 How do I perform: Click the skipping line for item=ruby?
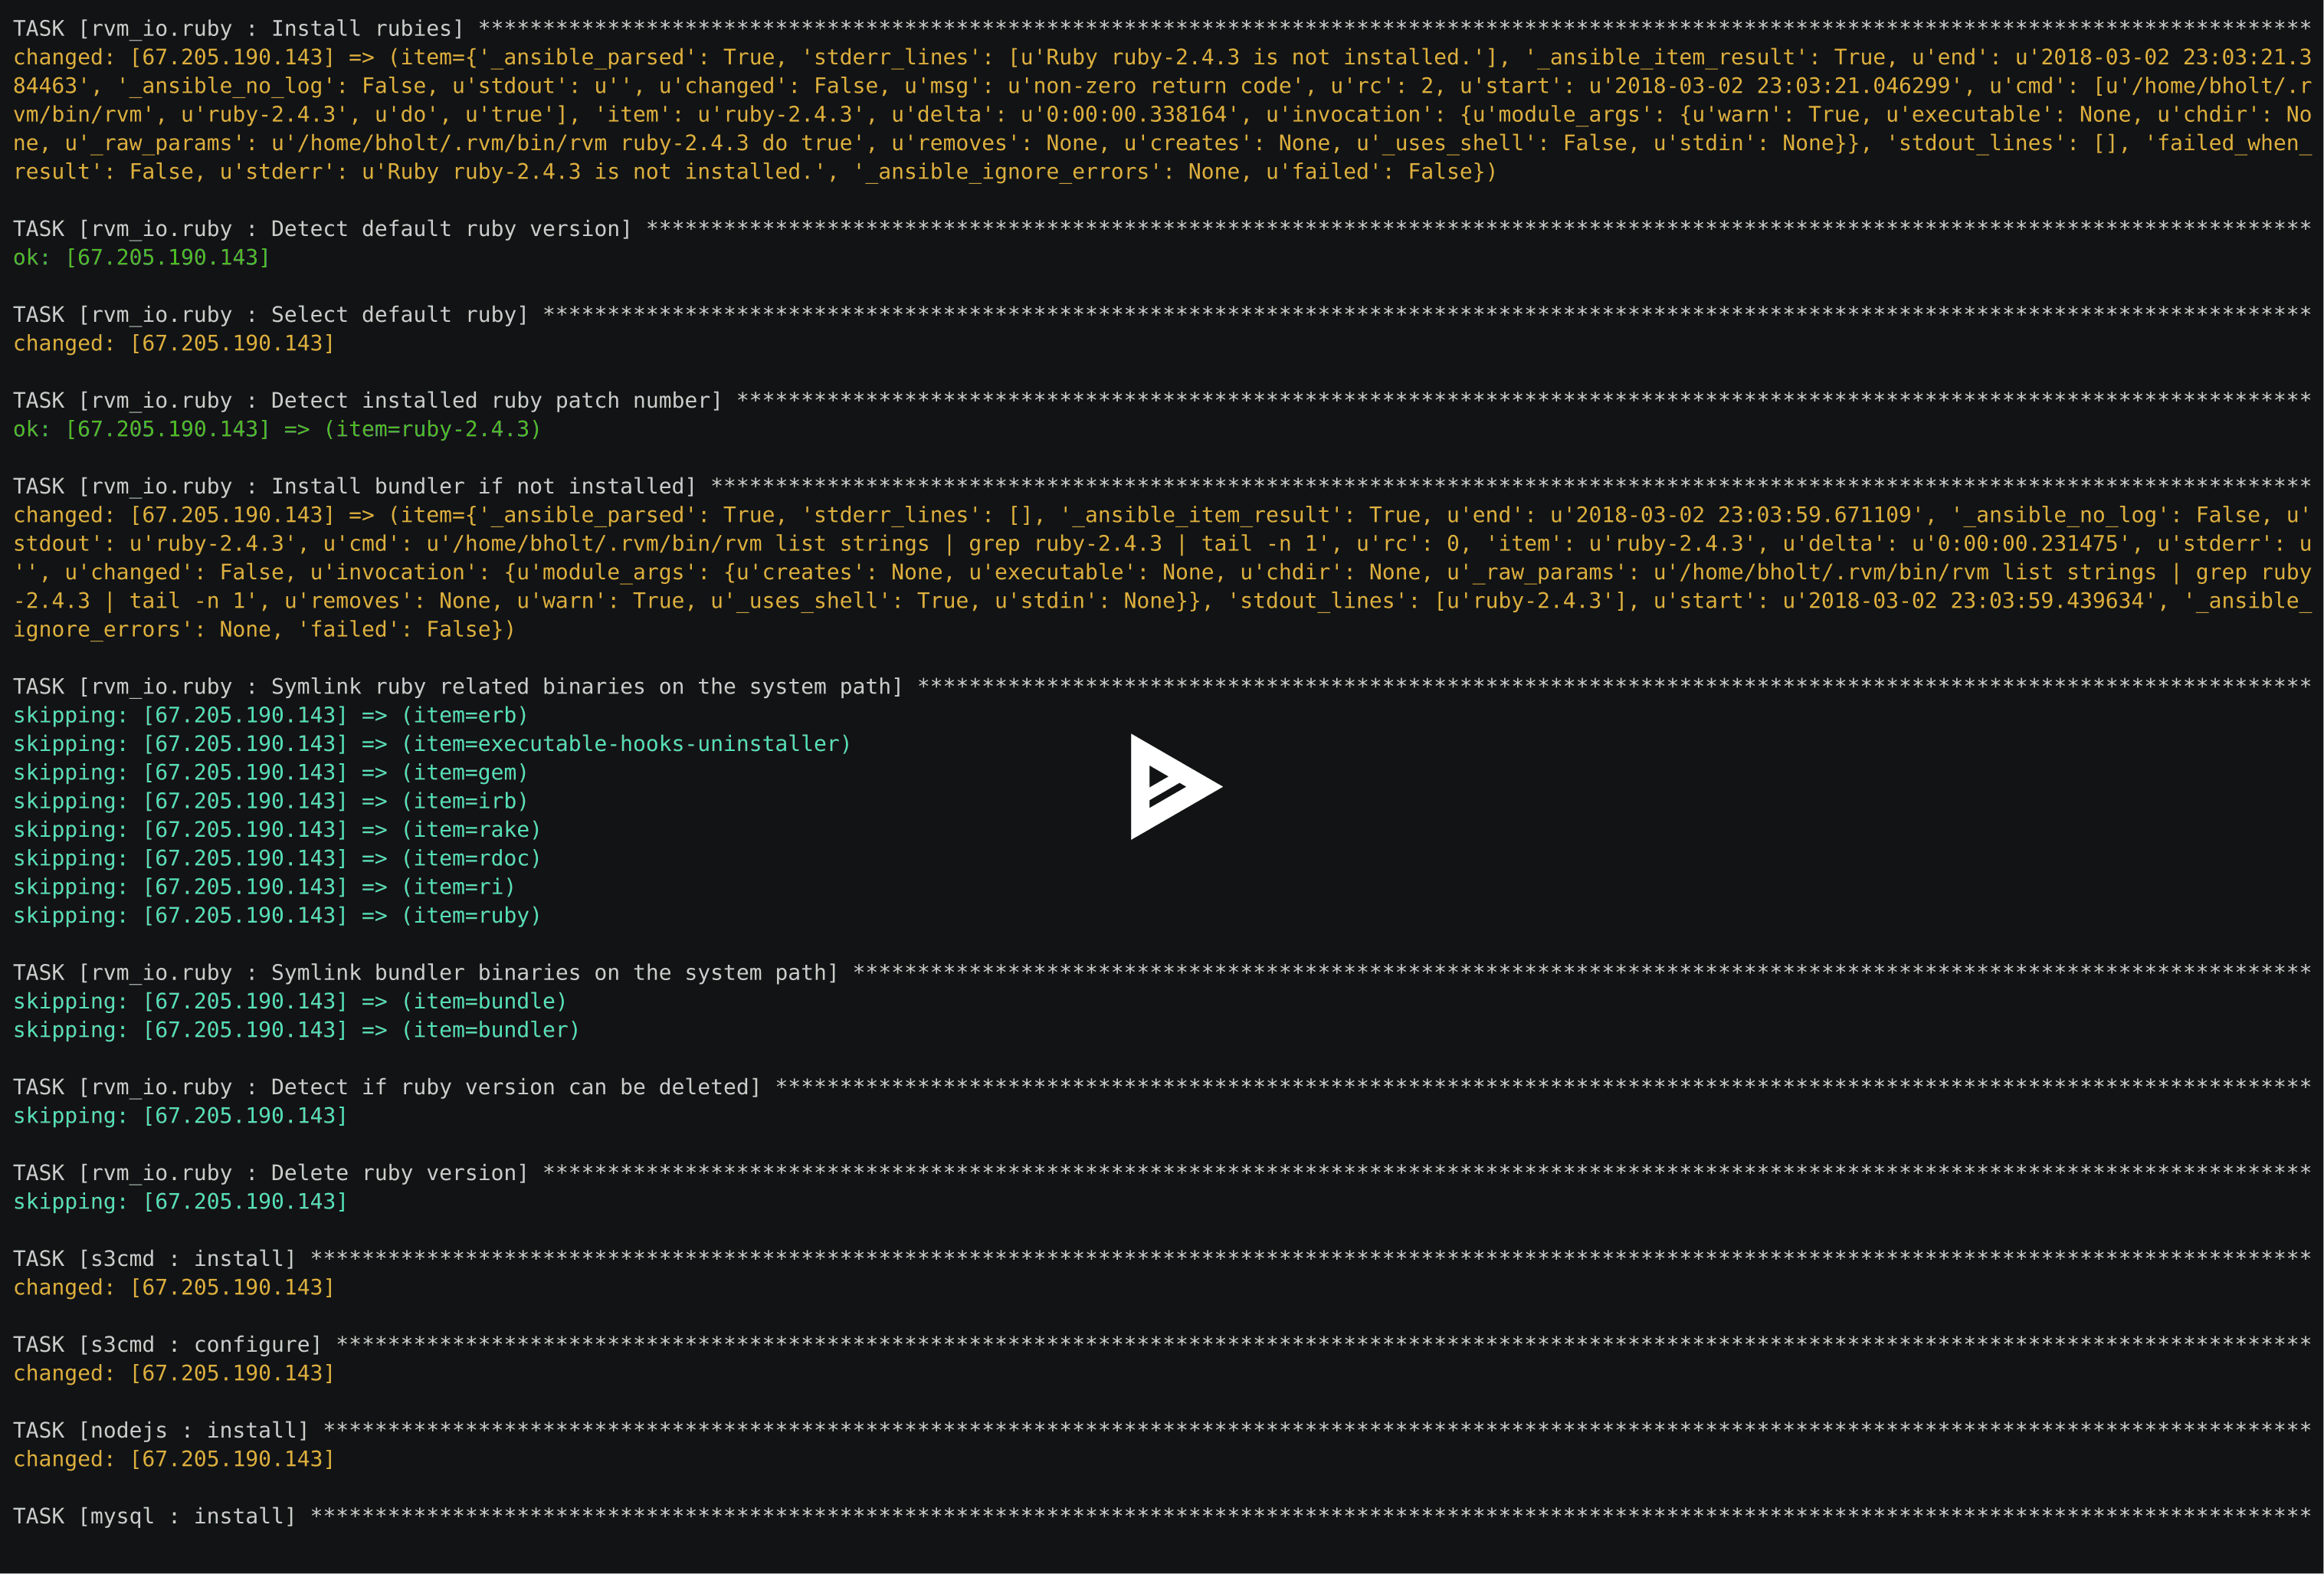tap(277, 916)
